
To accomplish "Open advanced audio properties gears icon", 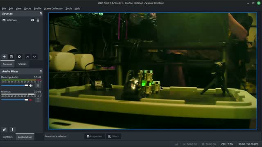I will pos(4,129).
